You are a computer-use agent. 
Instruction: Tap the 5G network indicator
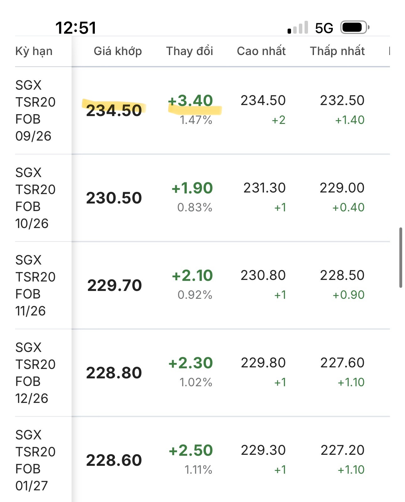click(324, 28)
